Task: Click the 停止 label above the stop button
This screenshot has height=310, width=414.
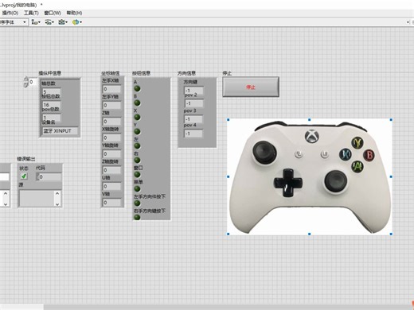Action: 227,73
